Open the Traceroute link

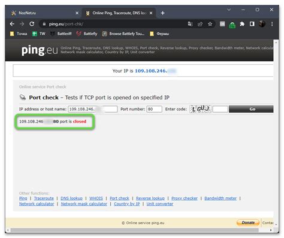44,198
